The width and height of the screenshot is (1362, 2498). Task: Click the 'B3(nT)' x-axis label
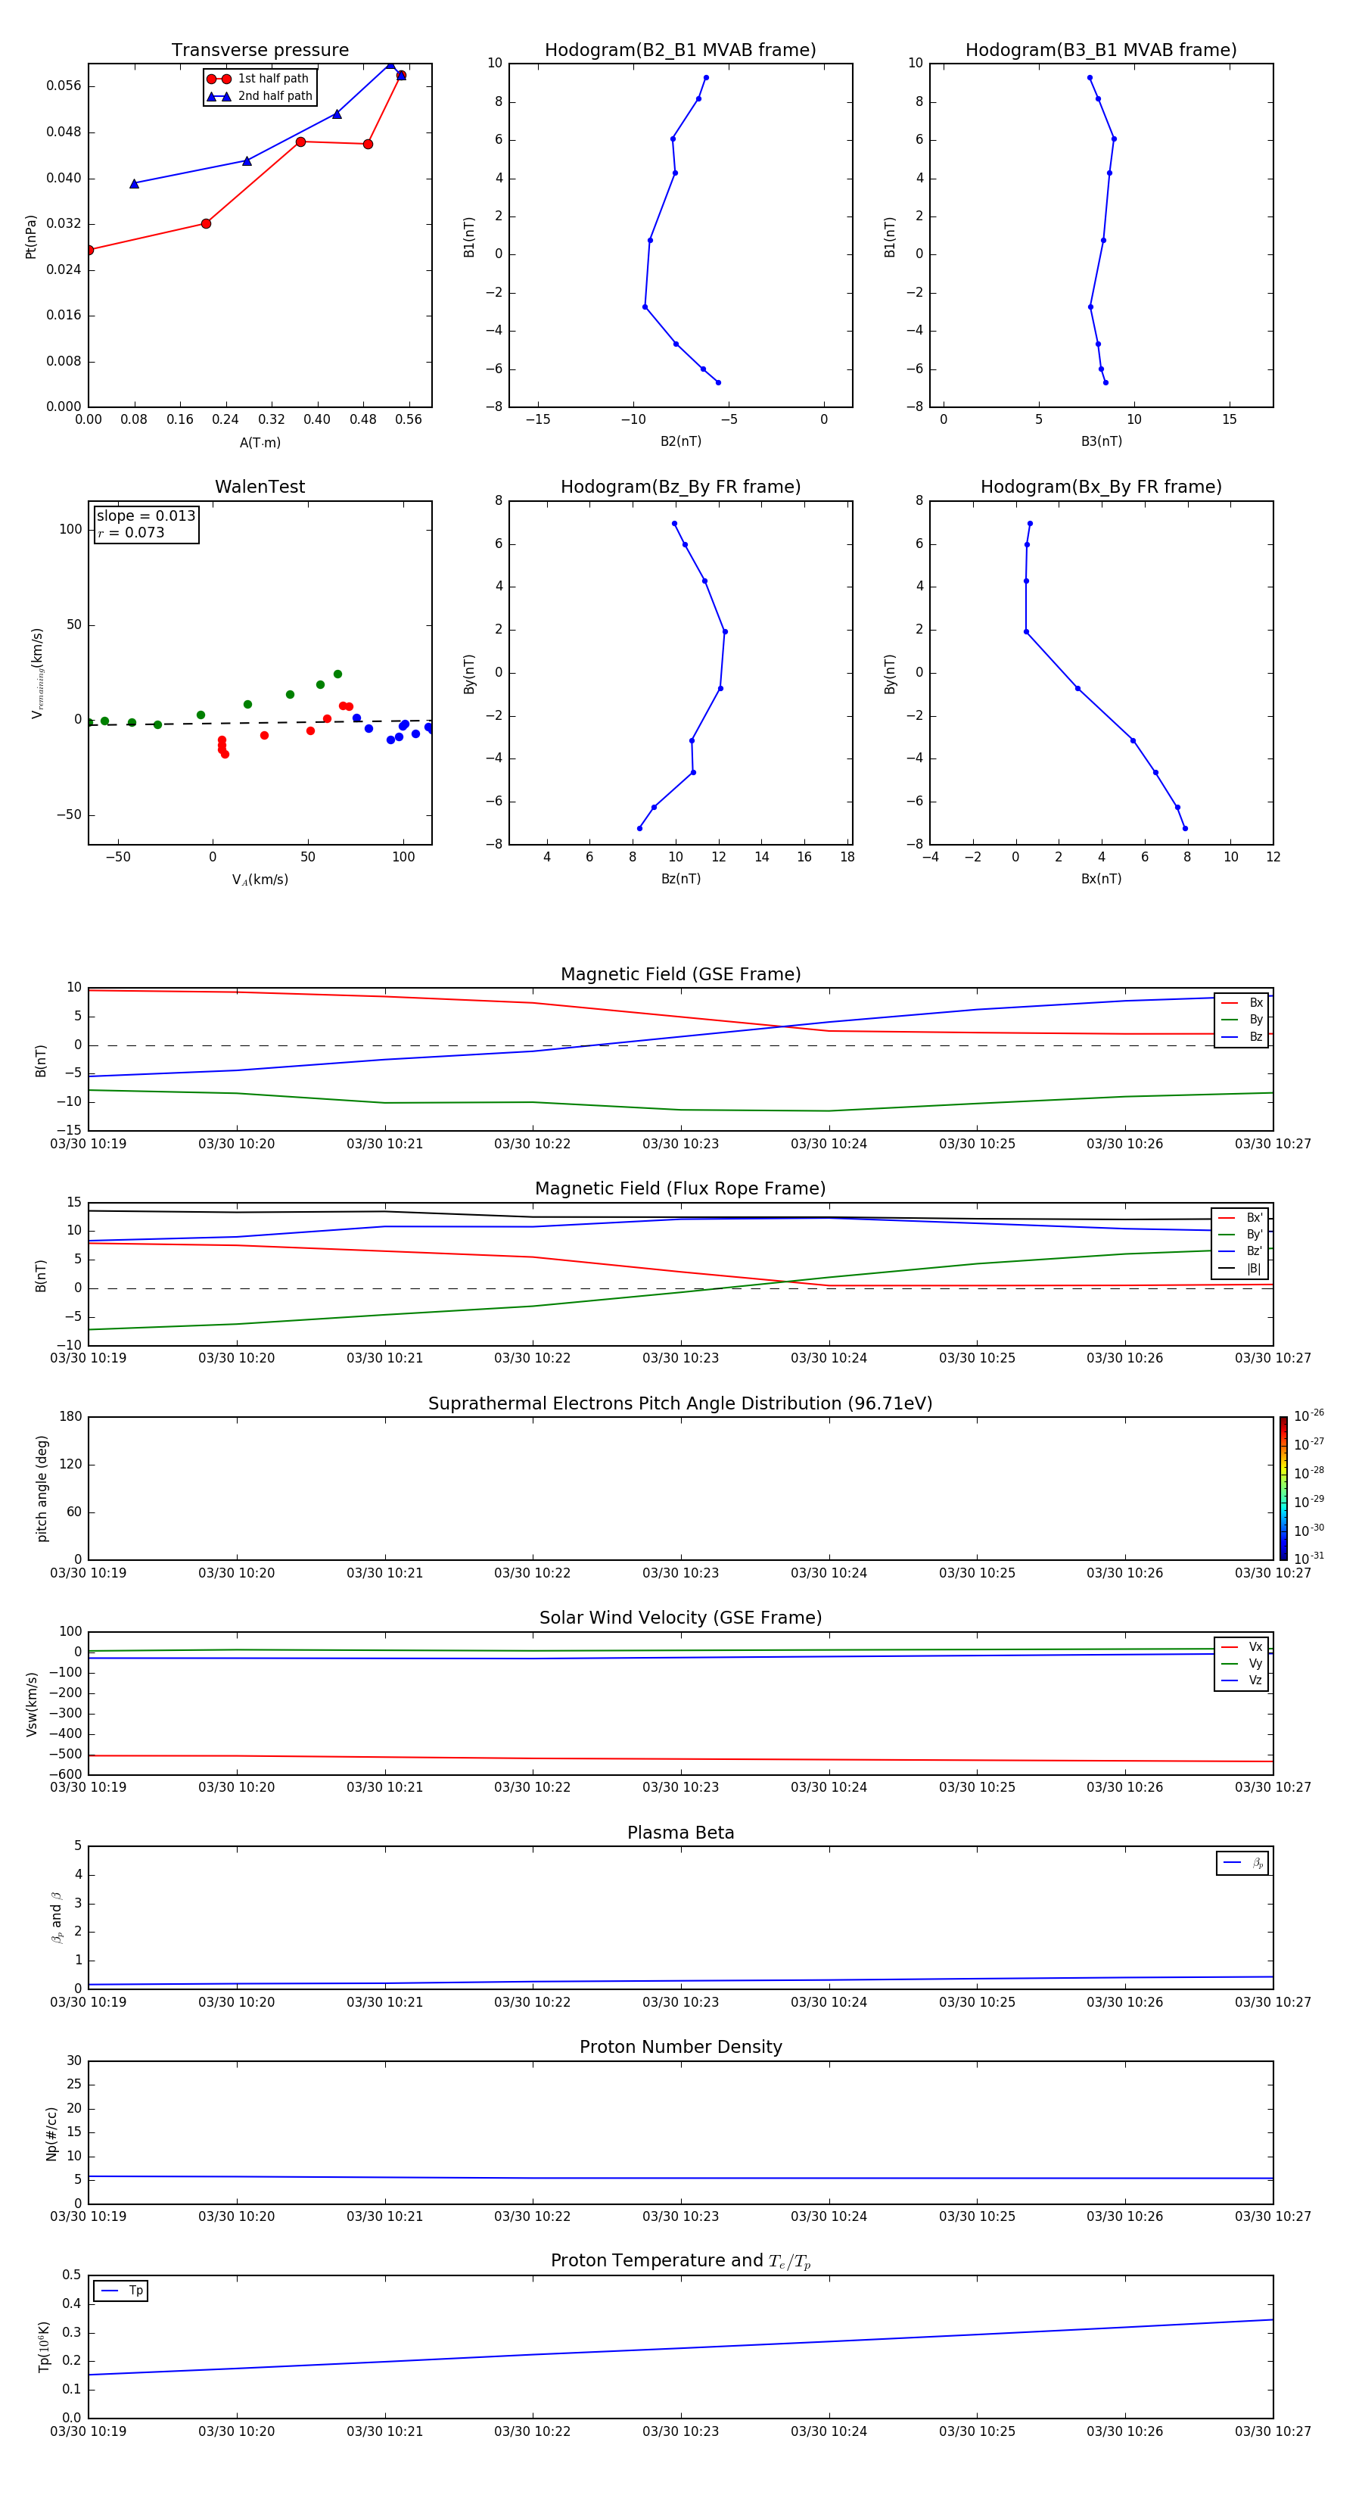[x=1101, y=441]
